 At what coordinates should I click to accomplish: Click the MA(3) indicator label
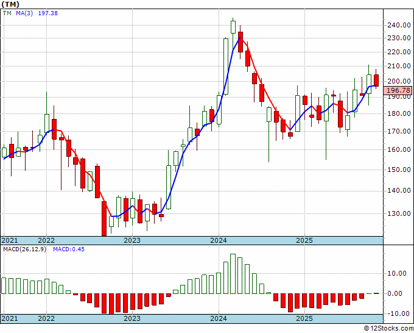tap(24, 13)
